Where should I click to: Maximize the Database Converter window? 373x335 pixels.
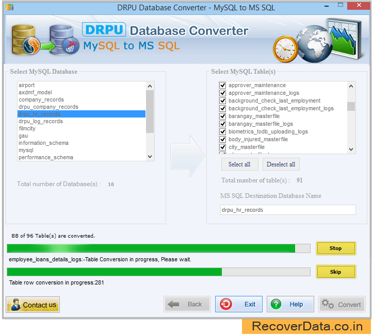pos(340,5)
